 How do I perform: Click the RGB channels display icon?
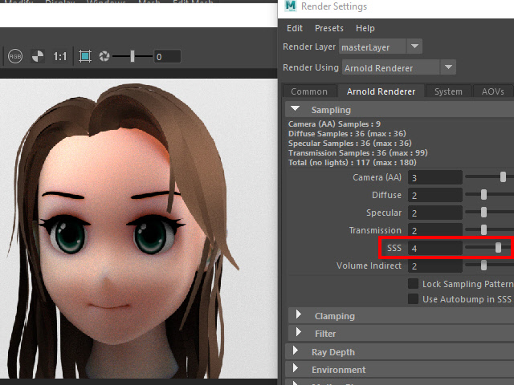tap(15, 56)
